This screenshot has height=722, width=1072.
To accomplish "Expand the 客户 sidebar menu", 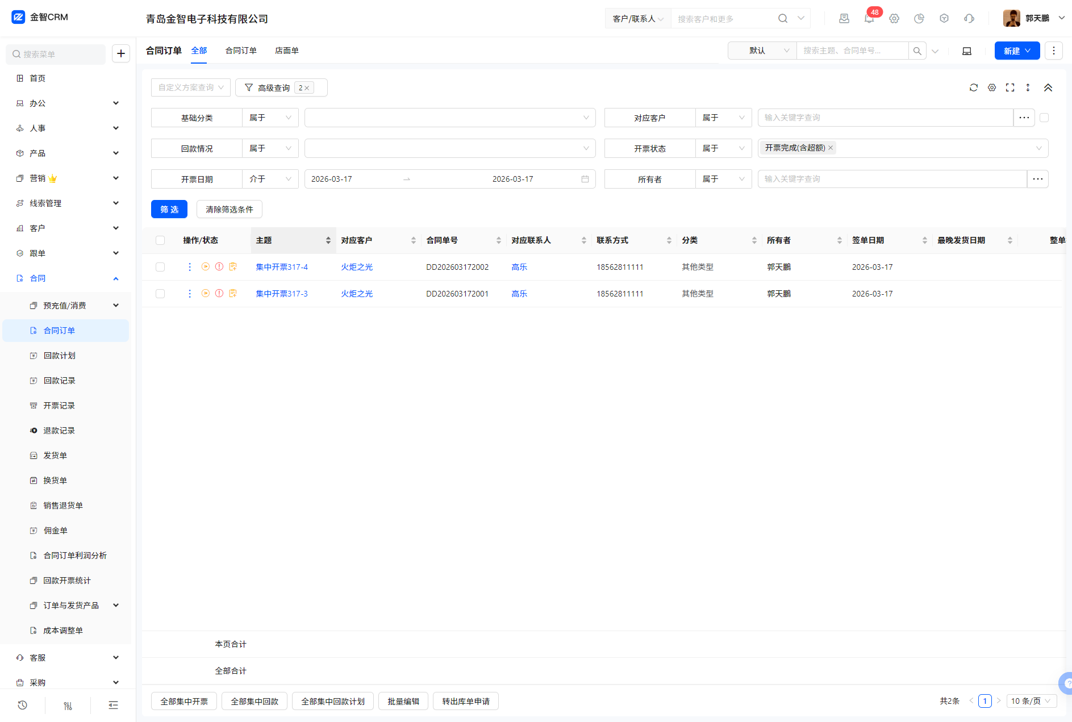I will [68, 228].
